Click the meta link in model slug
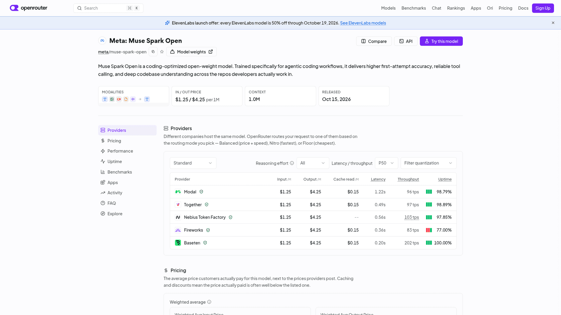561x315 pixels. [x=103, y=52]
